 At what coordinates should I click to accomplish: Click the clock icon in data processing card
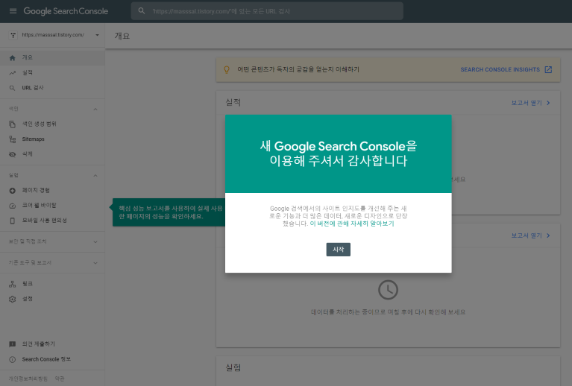coord(388,290)
